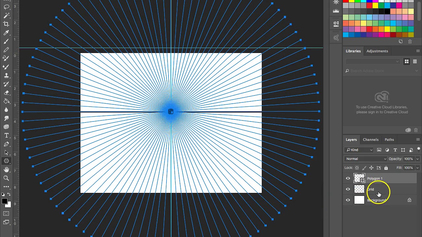This screenshot has height=237, width=422.
Task: Select the Blur tool
Action: 6,110
